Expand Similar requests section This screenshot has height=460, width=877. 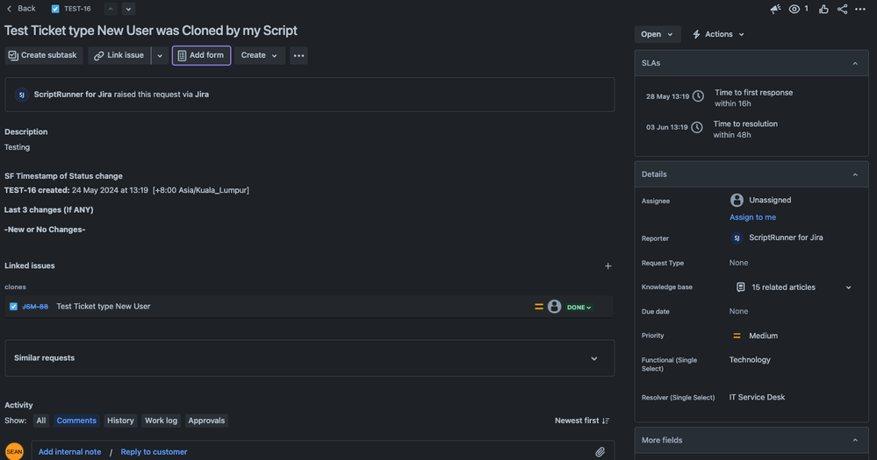pos(594,358)
